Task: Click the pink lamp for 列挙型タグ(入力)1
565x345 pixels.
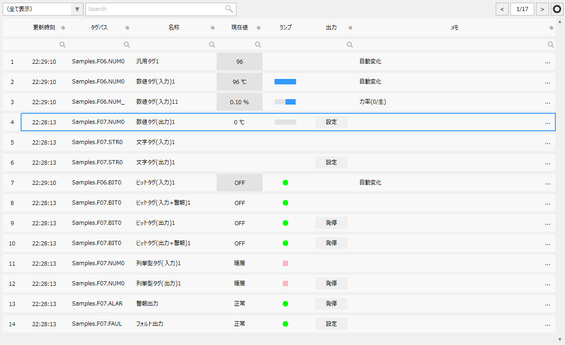Action: pos(285,263)
